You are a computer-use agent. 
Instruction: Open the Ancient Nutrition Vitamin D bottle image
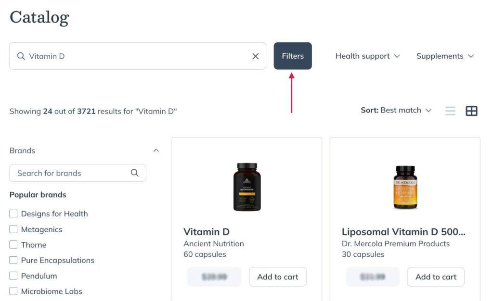pos(246,187)
